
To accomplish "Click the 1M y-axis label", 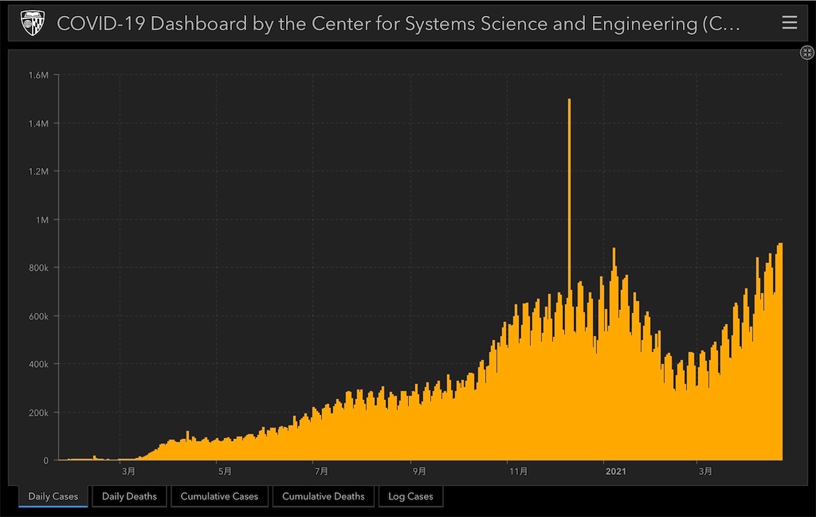I will (42, 220).
